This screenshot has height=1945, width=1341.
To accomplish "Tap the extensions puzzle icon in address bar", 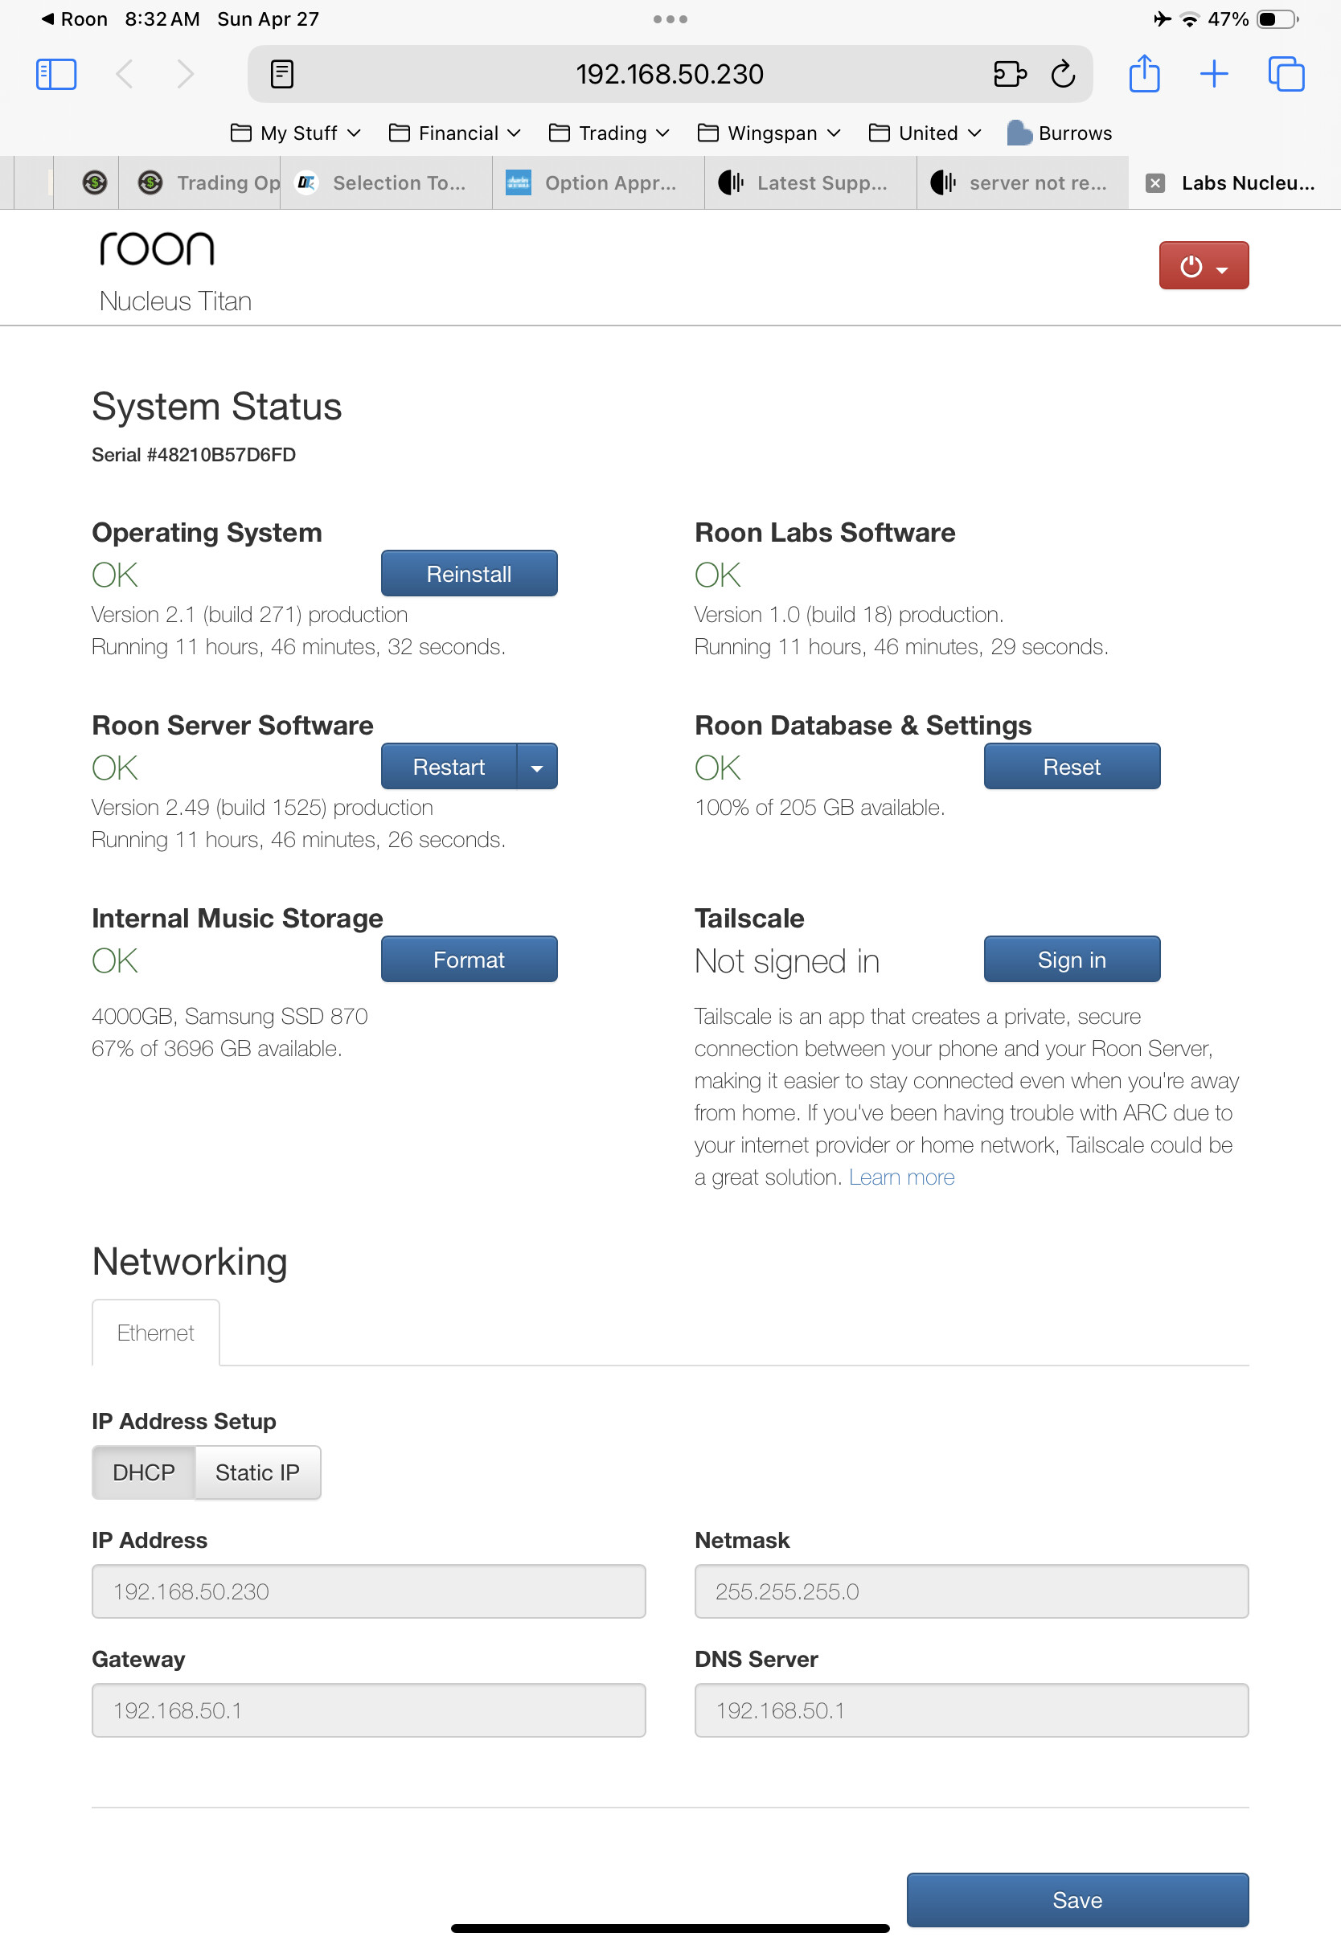I will (x=1009, y=74).
